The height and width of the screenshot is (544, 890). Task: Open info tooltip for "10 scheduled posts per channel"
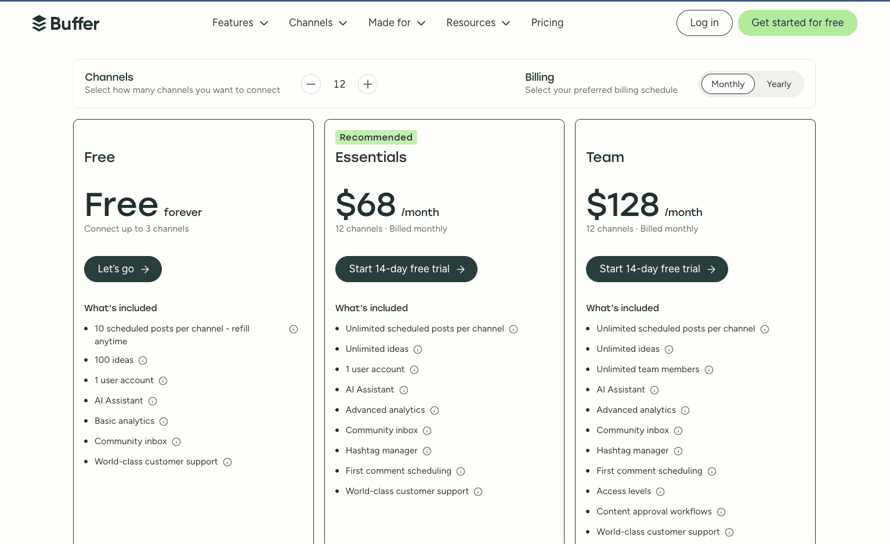[x=294, y=329]
